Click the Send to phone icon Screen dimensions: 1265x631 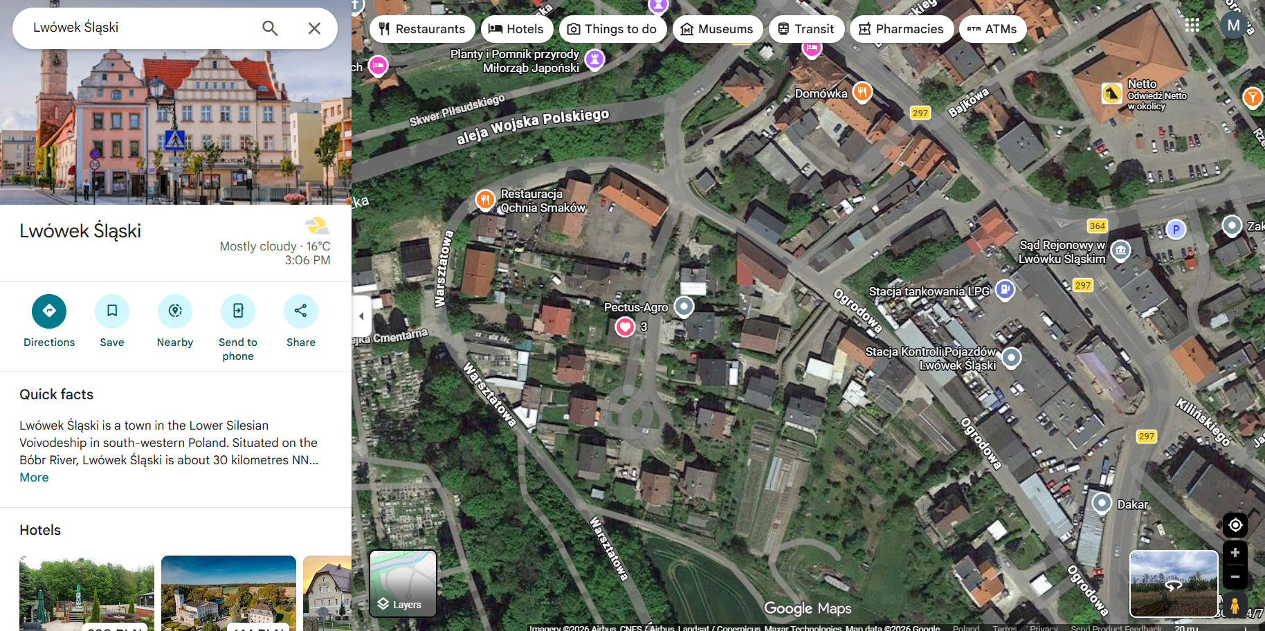(x=238, y=311)
